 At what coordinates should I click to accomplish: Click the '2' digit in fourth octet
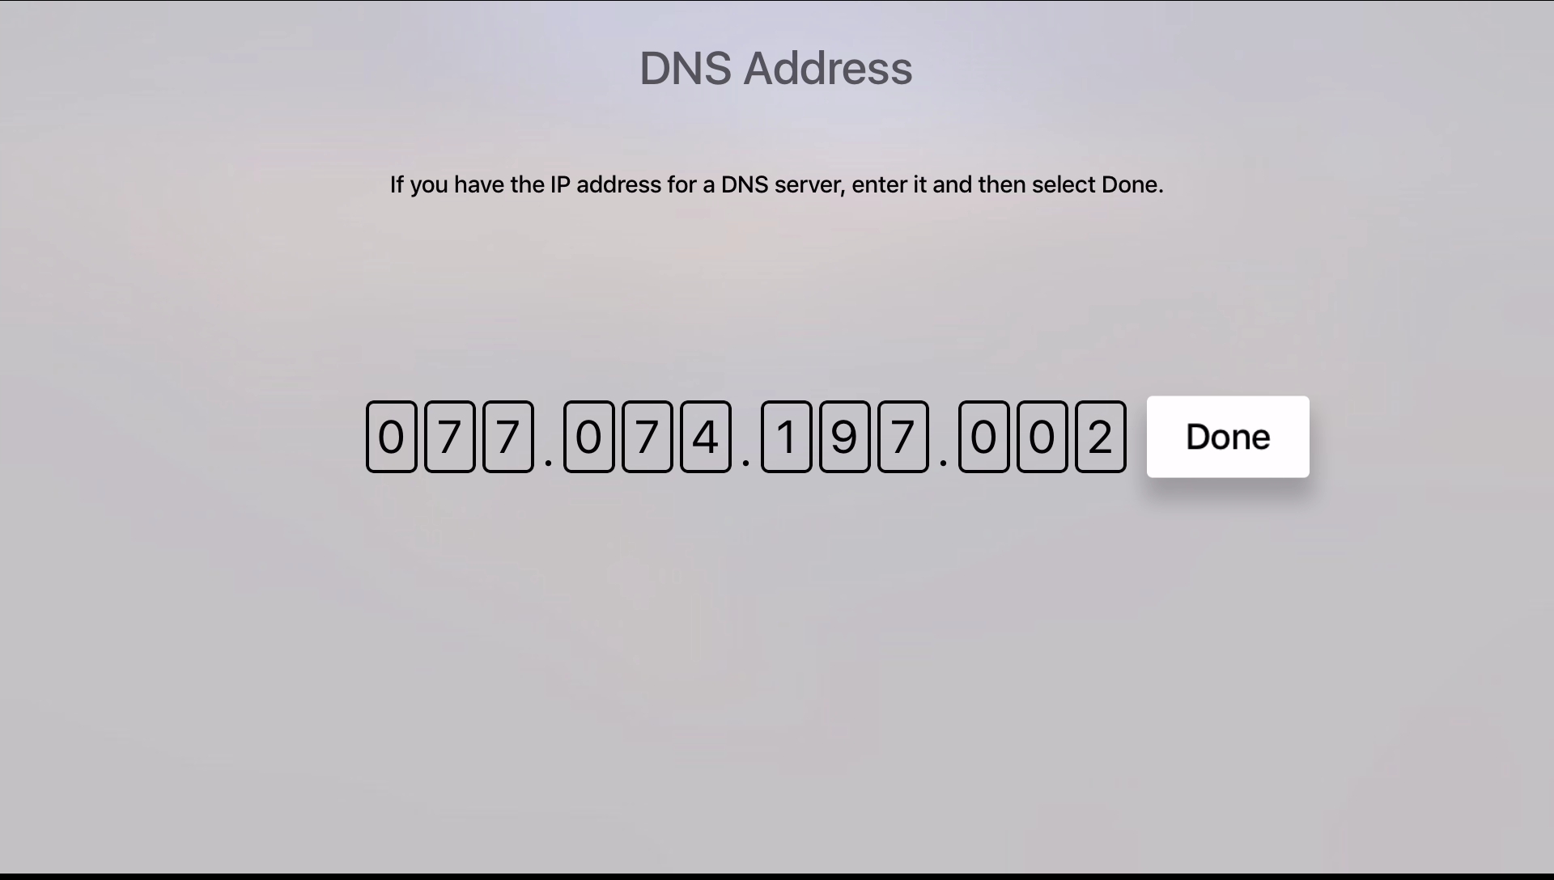(x=1099, y=435)
